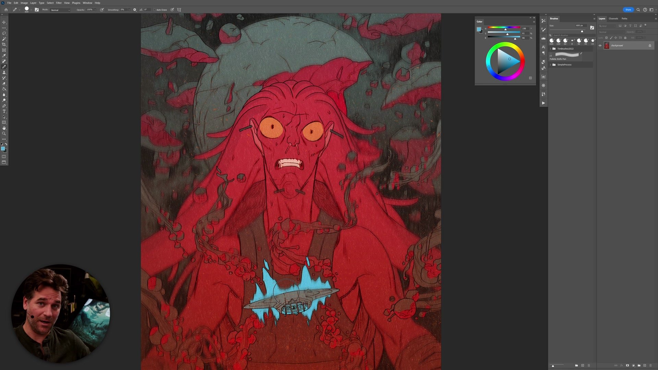Activate the Zoom tool

point(4,134)
